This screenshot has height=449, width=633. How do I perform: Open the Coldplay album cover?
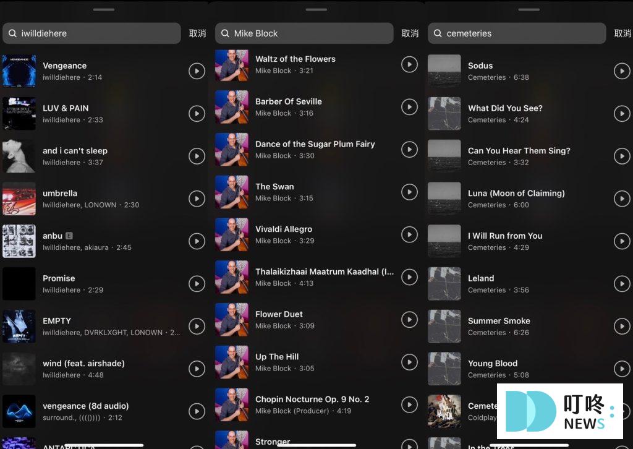point(444,411)
